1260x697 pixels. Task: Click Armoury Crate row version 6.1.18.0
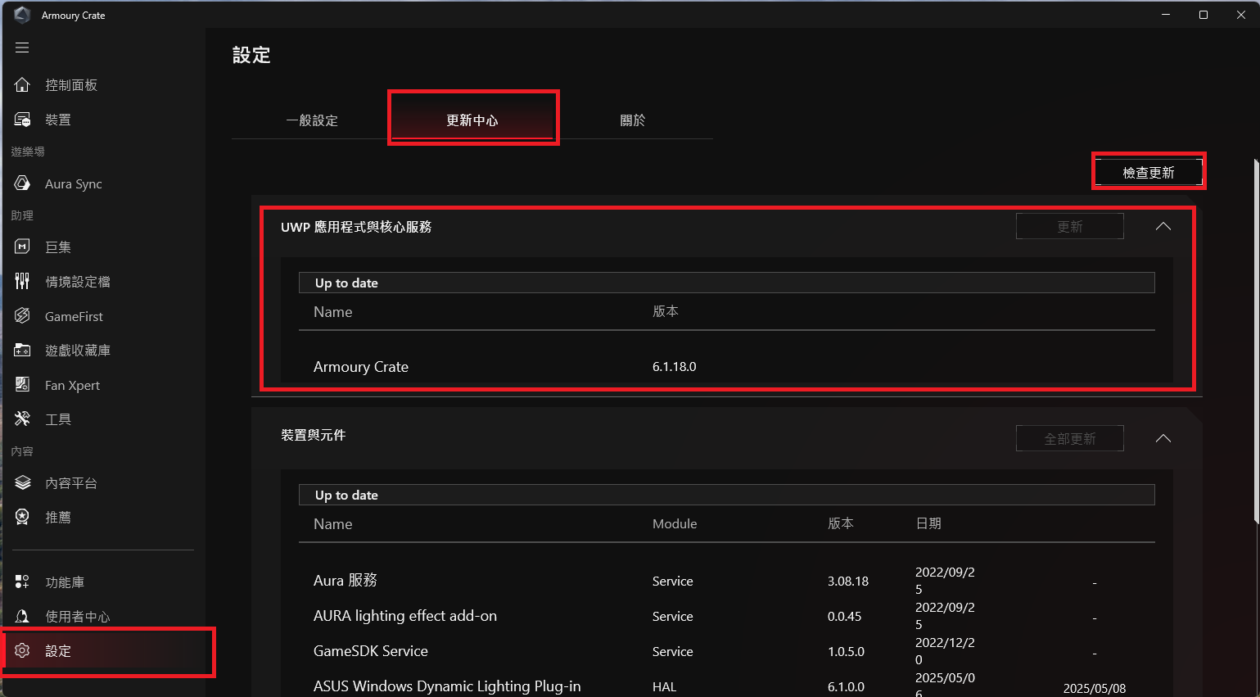pyautogui.click(x=675, y=366)
